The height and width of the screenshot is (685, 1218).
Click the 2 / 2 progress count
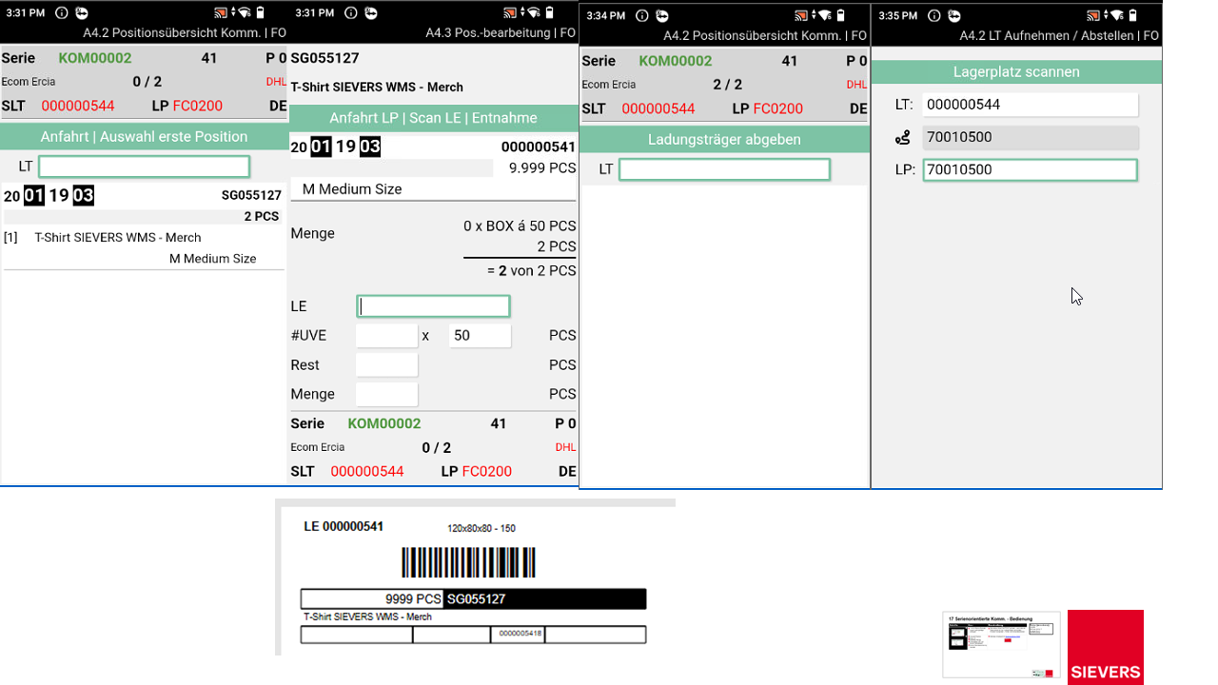(x=727, y=85)
